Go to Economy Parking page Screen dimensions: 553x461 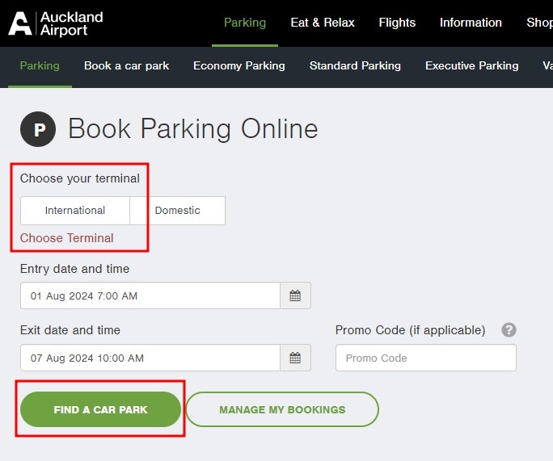[239, 65]
